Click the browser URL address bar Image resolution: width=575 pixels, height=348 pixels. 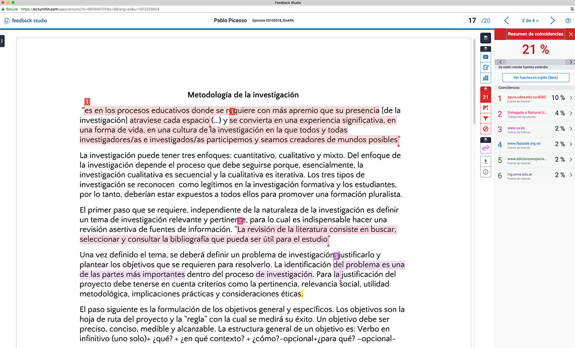click(x=91, y=9)
